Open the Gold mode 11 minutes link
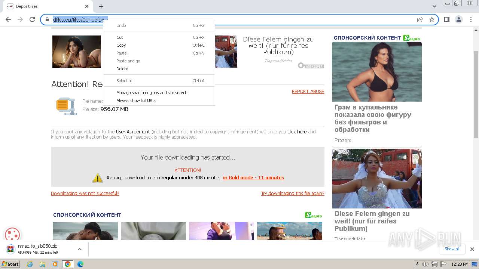Image resolution: width=479 pixels, height=269 pixels. (253, 178)
